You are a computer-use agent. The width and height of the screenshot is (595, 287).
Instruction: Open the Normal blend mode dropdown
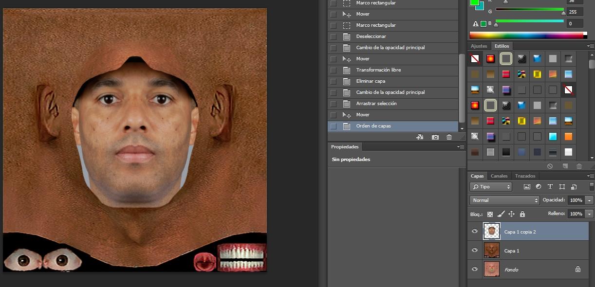pos(505,200)
